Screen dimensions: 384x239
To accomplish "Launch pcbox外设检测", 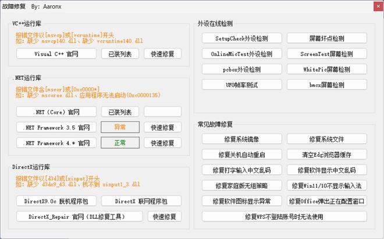I will [241, 69].
